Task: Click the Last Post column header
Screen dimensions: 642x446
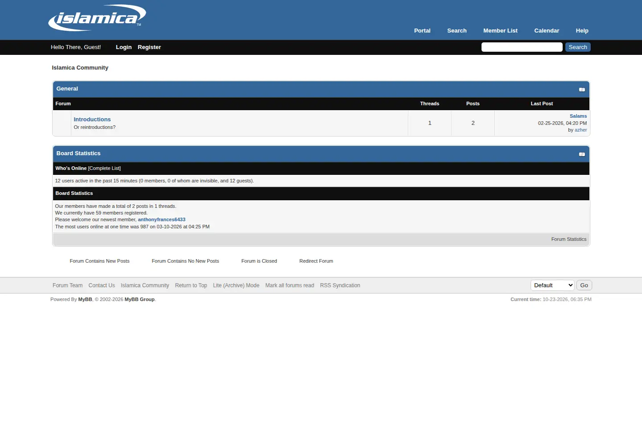Action: [542, 104]
